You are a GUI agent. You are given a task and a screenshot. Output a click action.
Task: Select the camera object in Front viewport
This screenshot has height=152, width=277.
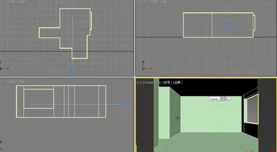(229, 26)
